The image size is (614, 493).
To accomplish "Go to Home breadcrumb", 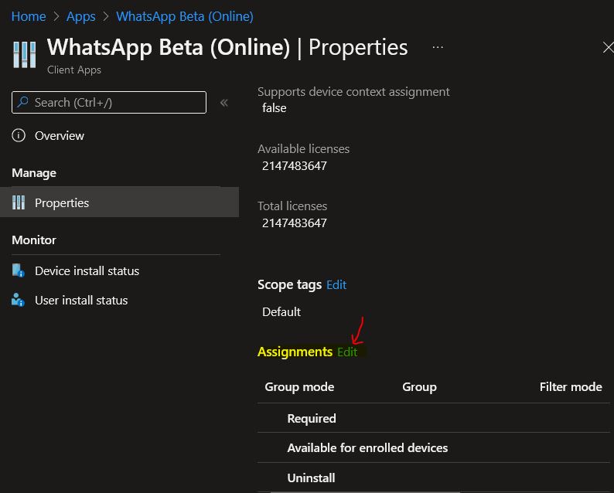I will coord(29,16).
